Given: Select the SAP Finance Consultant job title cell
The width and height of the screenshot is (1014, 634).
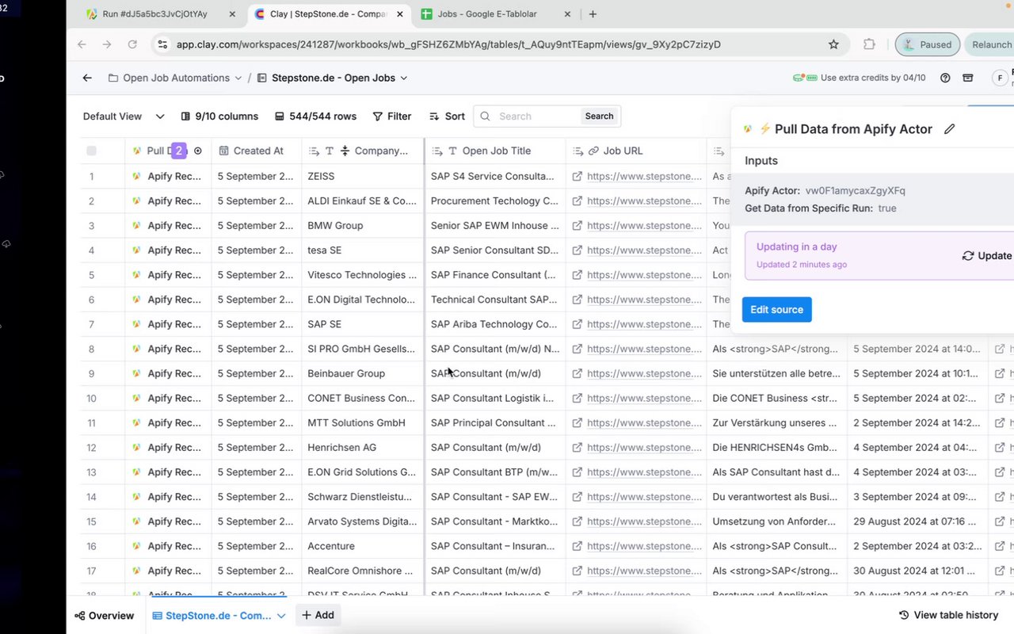Looking at the screenshot, I should click(x=496, y=275).
